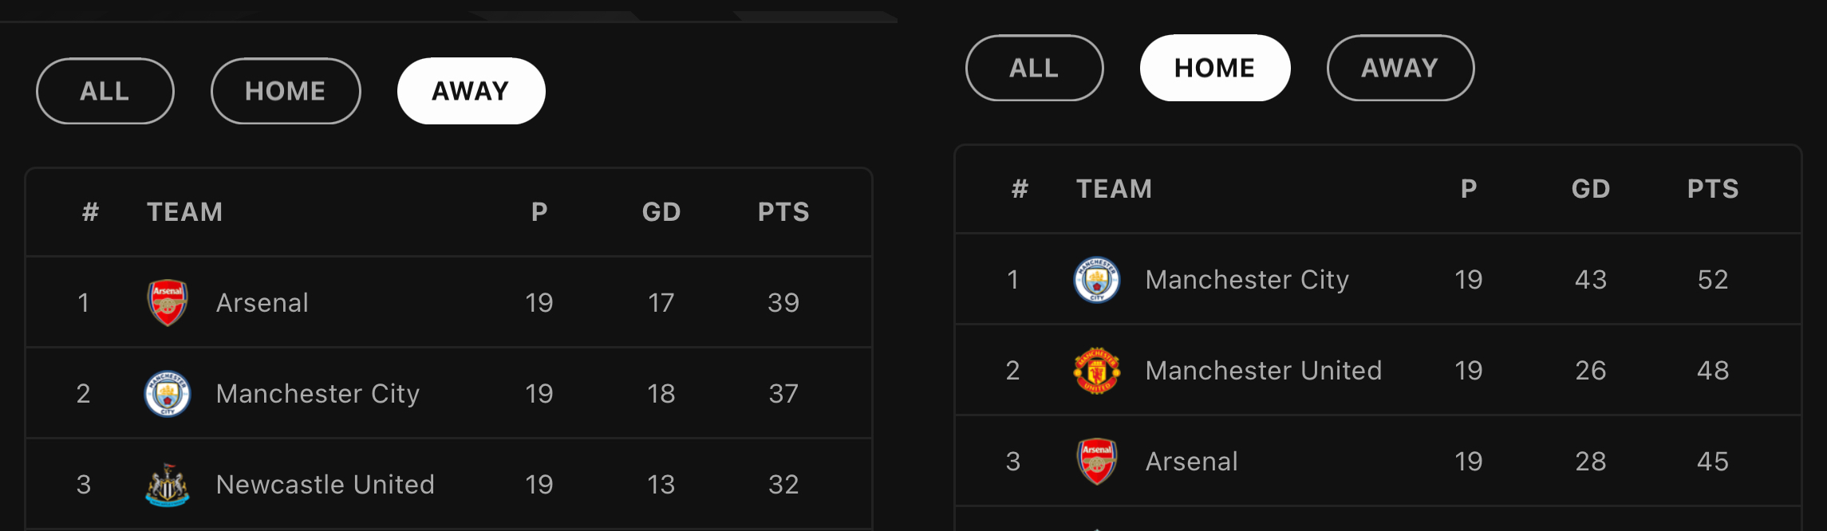
Task: Select the active AWAY filter on left
Action: pos(471,91)
